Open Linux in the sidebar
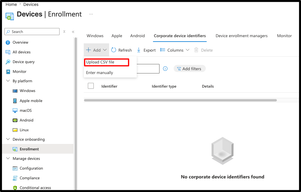301x192 pixels. click(x=24, y=130)
